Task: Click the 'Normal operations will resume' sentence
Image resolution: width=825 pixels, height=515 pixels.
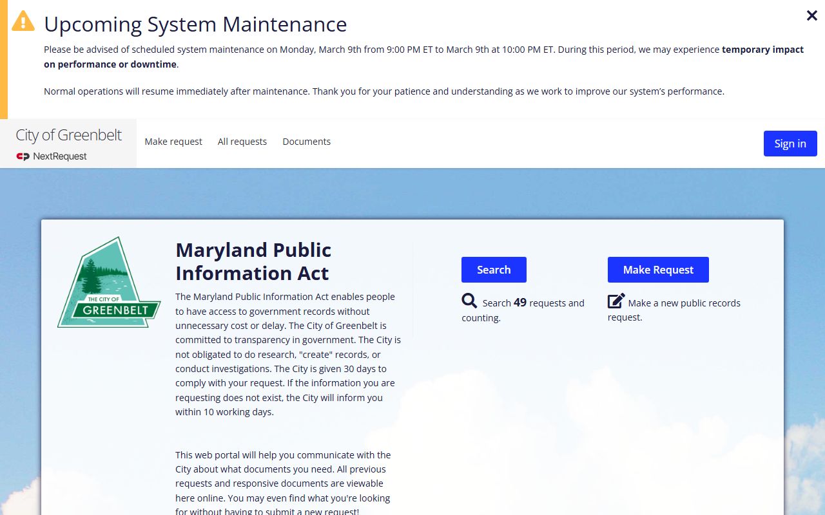Action: coord(383,91)
